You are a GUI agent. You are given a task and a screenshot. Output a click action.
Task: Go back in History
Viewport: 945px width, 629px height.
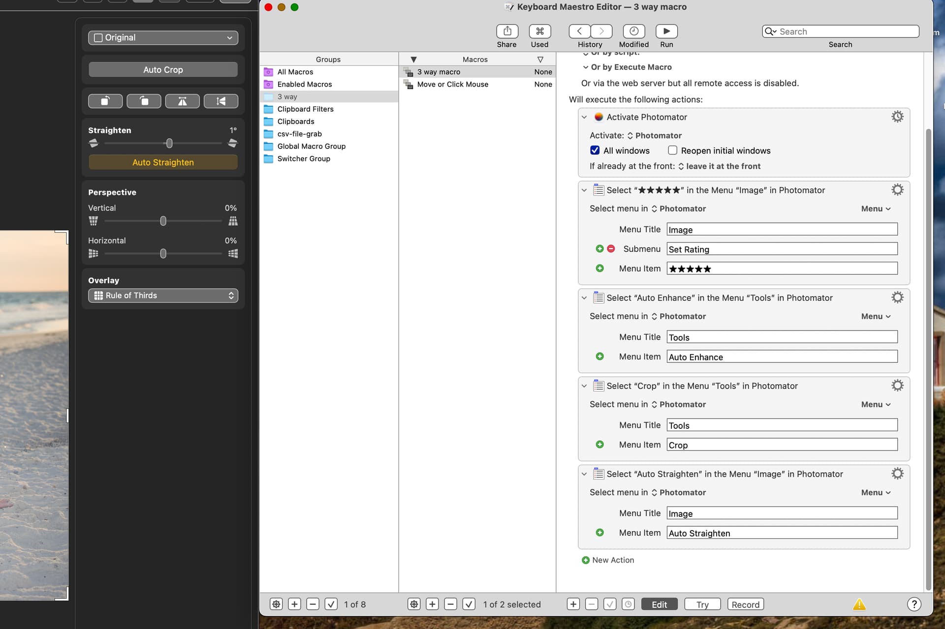coord(580,31)
